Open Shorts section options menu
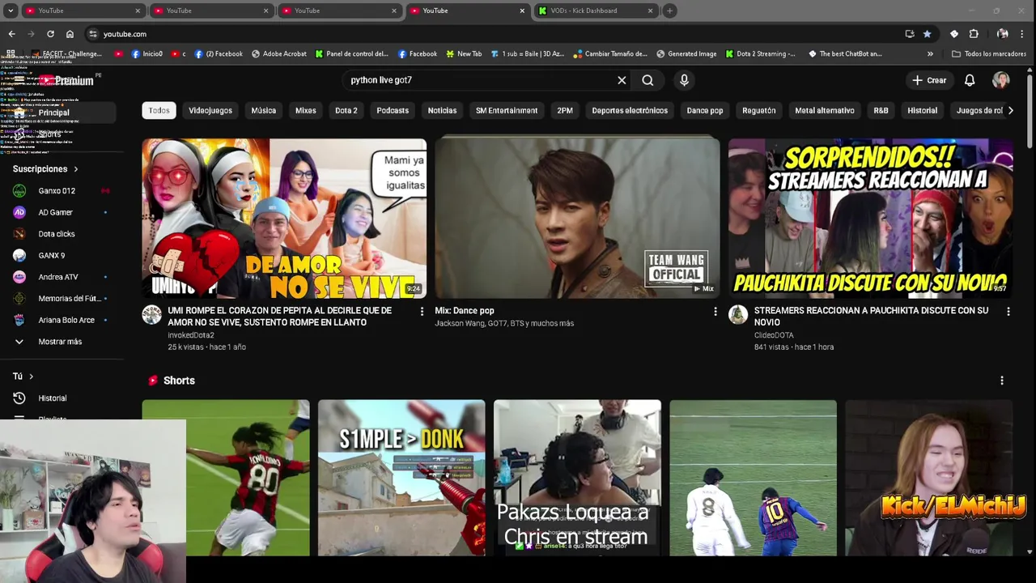The width and height of the screenshot is (1036, 583). point(1002,381)
